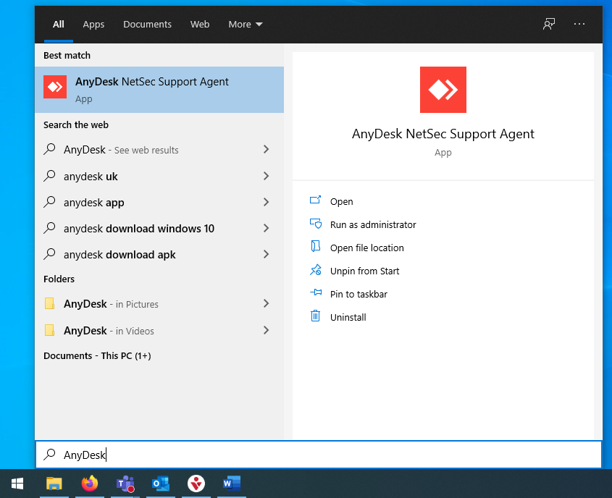
Task: Expand 'anydesk download apk' arrow
Action: point(267,254)
